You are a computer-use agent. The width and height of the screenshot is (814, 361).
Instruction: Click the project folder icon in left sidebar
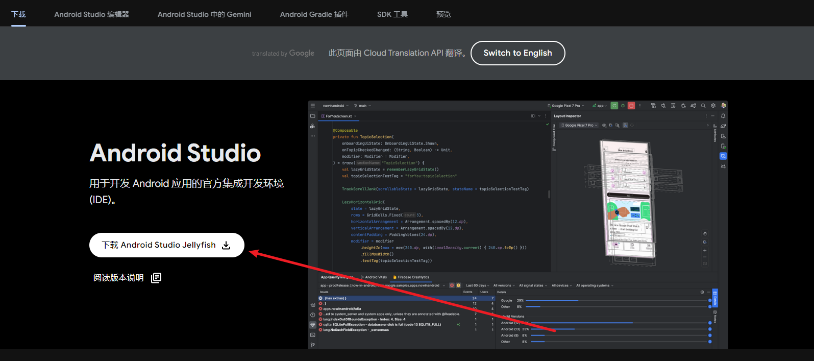pyautogui.click(x=313, y=116)
